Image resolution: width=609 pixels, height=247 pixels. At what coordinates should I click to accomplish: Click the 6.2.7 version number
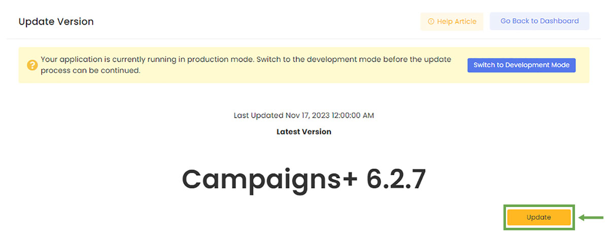[396, 179]
